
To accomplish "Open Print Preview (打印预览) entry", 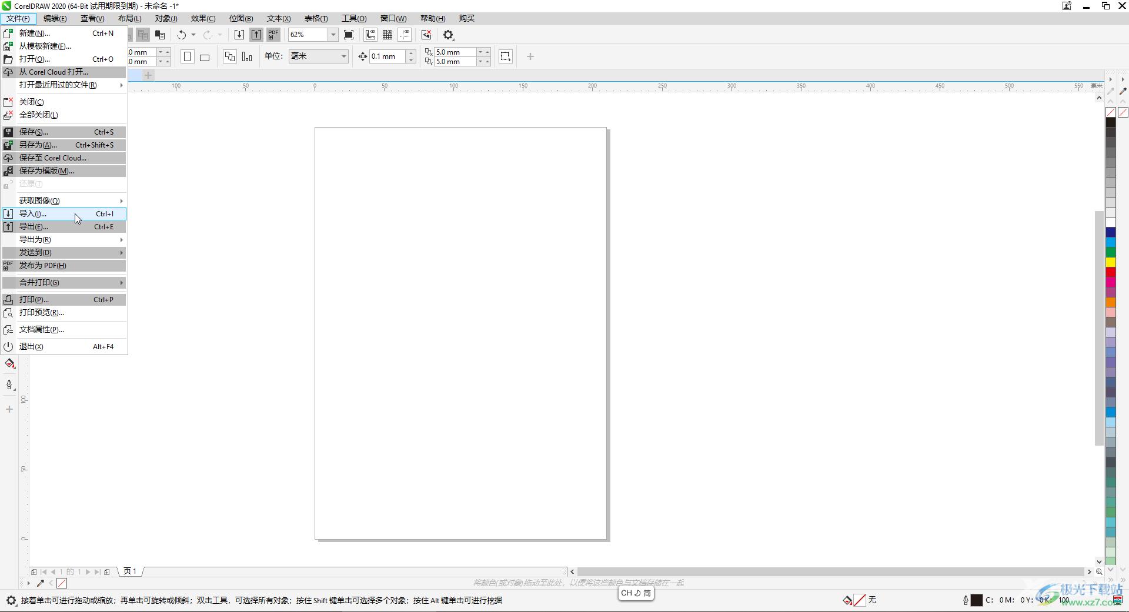I will point(64,313).
